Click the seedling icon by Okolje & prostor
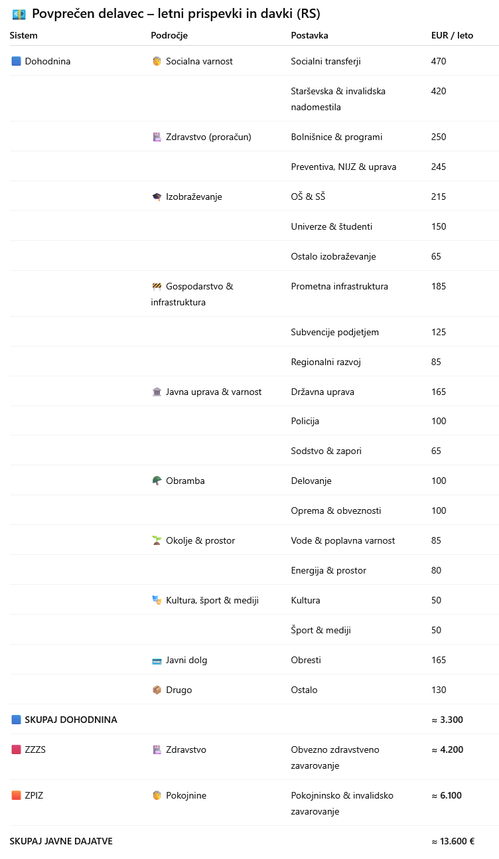Screen dimensions: 499x859 coord(157,541)
